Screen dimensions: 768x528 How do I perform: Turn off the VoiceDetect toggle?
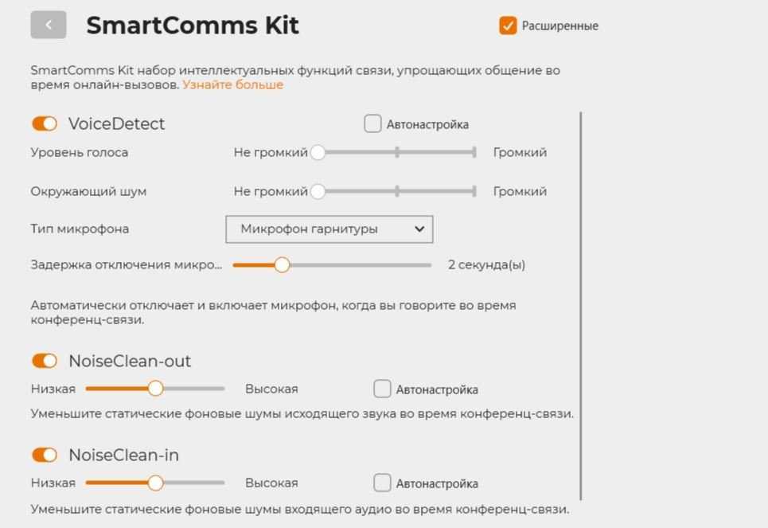(x=45, y=123)
